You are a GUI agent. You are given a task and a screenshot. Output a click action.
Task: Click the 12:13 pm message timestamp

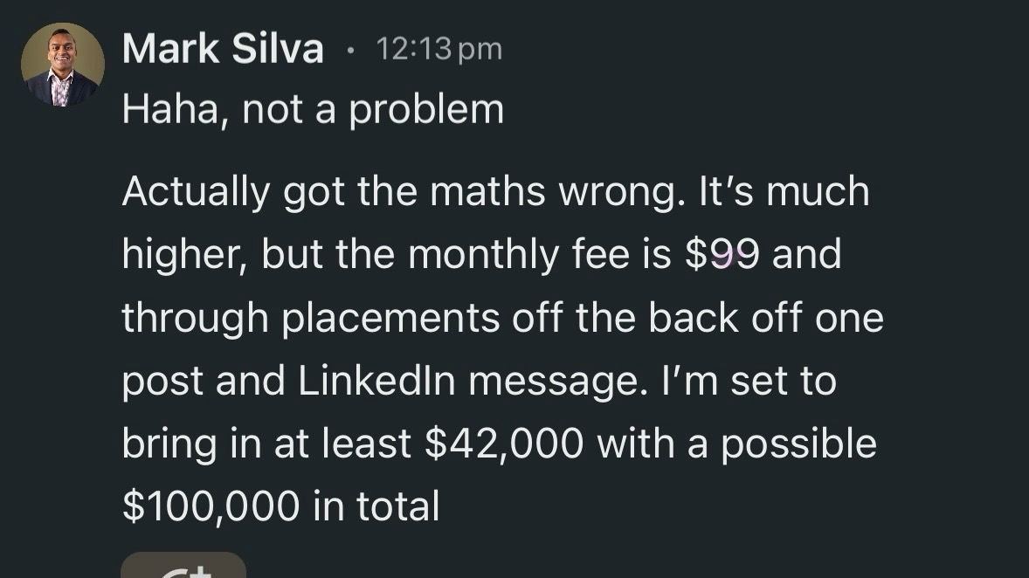click(439, 49)
